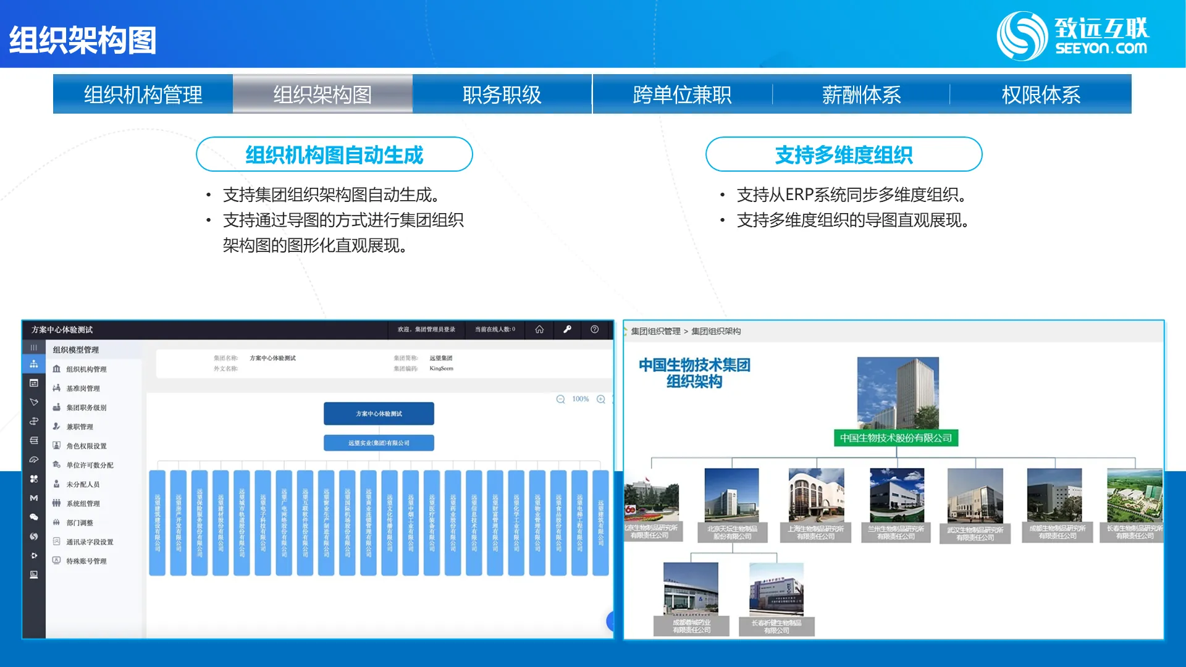Open 单位许可数分配 in the left menu
This screenshot has width=1186, height=667.
(90, 465)
